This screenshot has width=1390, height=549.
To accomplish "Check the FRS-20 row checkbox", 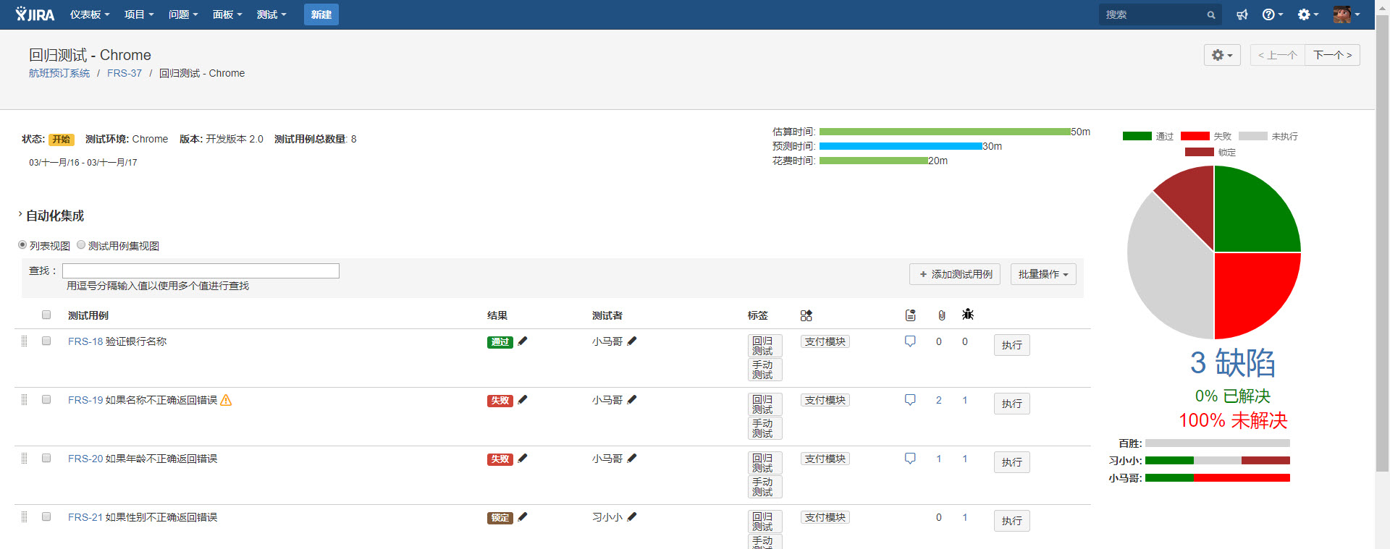I will [46, 458].
